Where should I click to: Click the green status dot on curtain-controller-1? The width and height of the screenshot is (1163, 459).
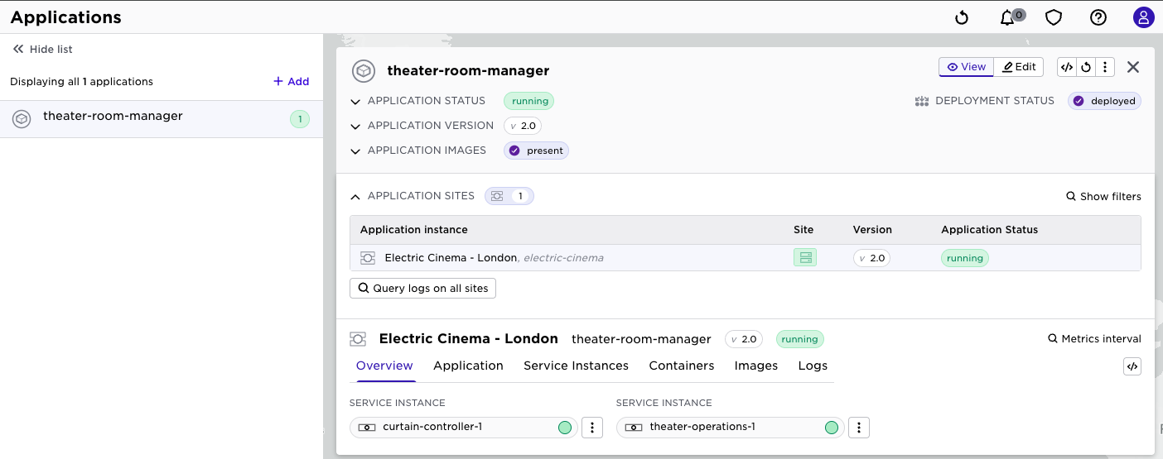[x=565, y=428]
